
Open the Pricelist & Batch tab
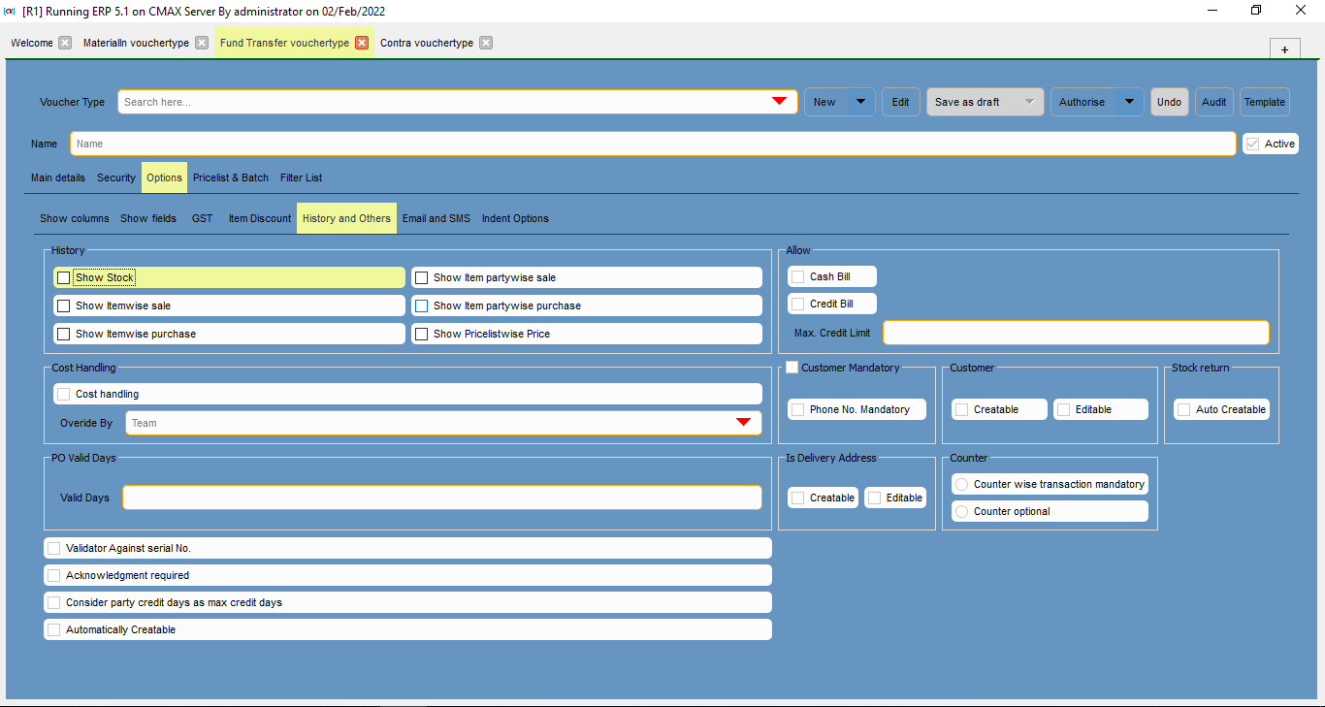[231, 178]
